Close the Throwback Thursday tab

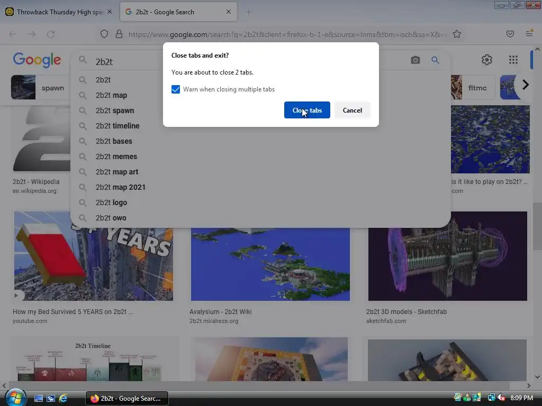pos(110,12)
